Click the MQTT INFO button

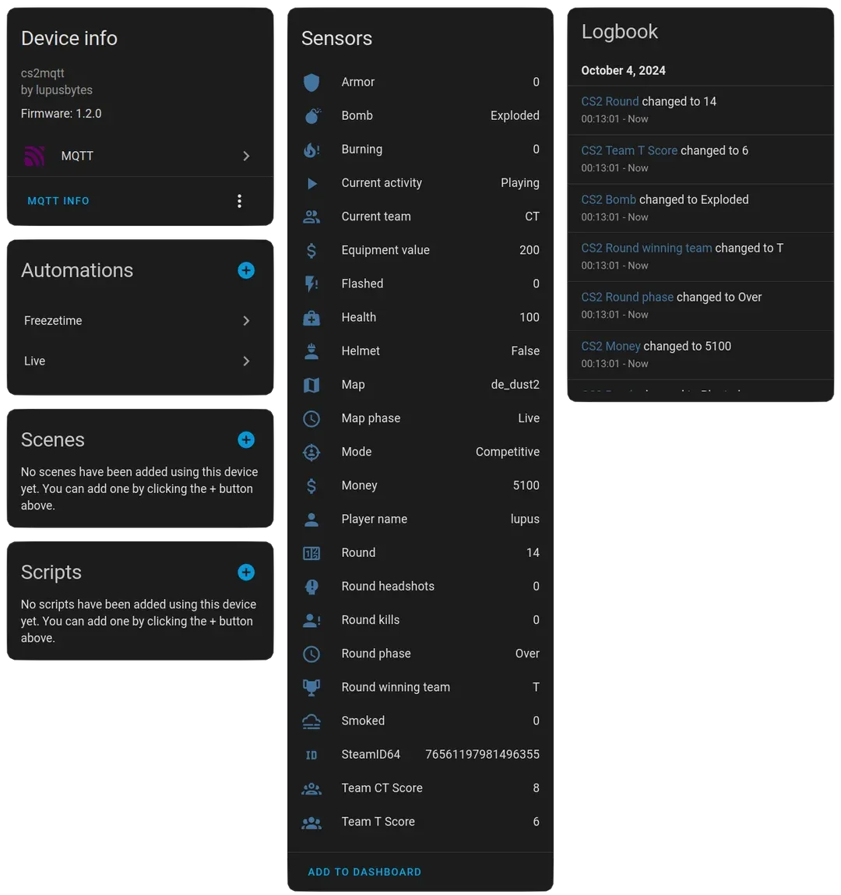(x=58, y=201)
